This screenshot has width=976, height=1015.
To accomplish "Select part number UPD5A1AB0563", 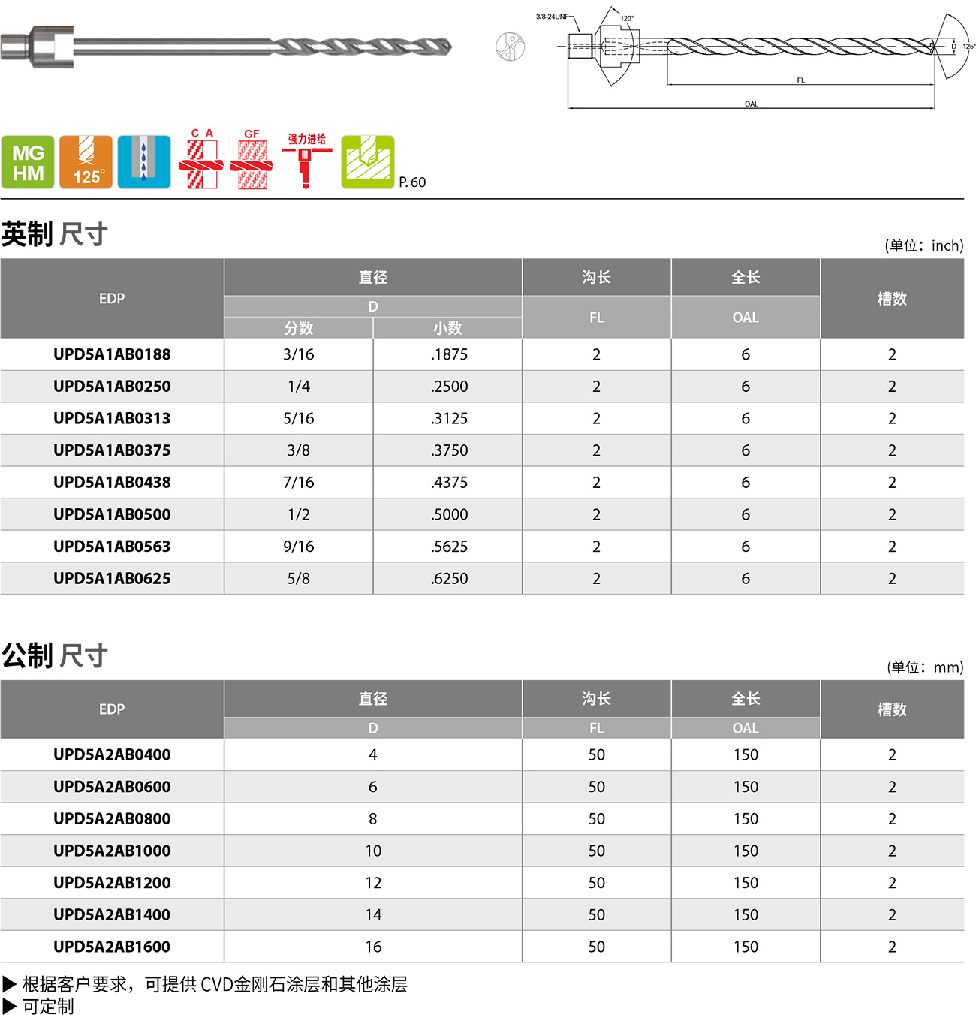I will (112, 547).
